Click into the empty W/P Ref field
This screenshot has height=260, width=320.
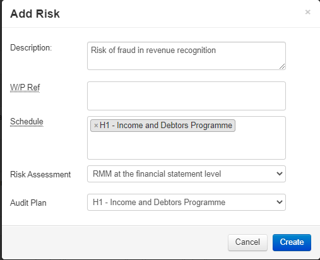(x=186, y=96)
